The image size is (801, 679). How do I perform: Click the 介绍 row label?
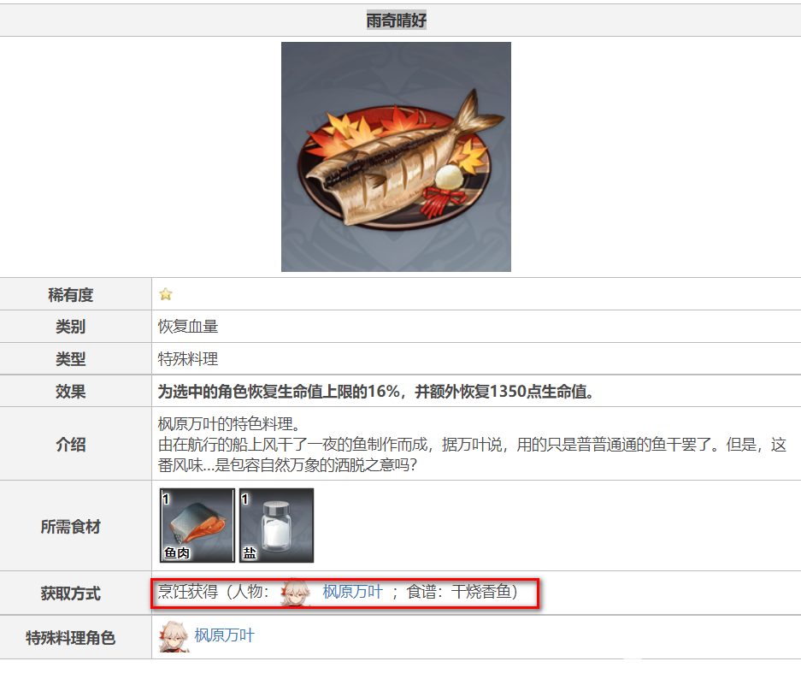pyautogui.click(x=70, y=445)
